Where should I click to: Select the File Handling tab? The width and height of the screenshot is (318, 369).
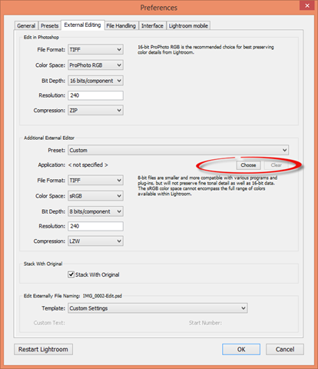coord(121,25)
